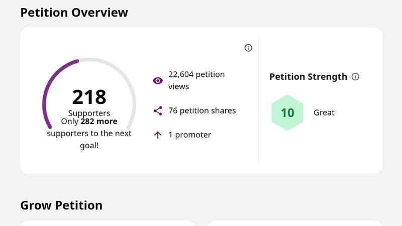Select the Supporters label under the count

tap(89, 113)
